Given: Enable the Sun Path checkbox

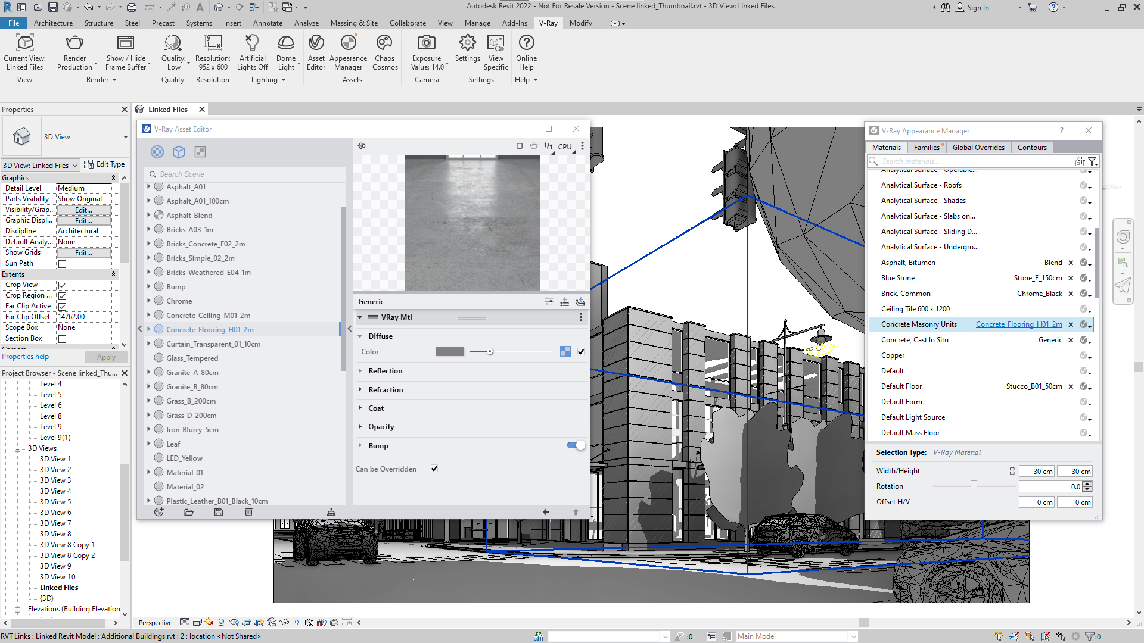Looking at the screenshot, I should 62,264.
